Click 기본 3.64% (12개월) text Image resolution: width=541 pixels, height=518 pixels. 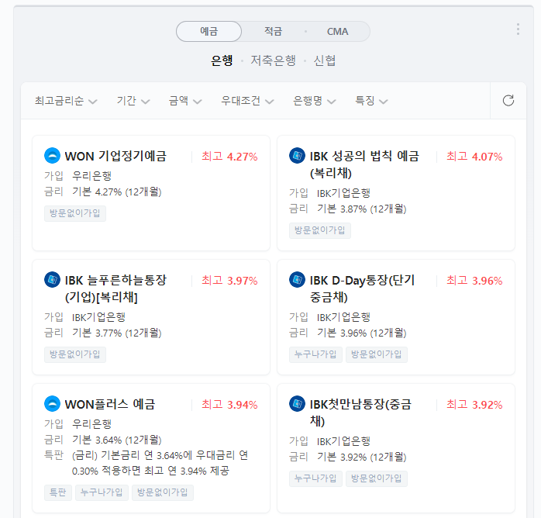[x=116, y=440]
